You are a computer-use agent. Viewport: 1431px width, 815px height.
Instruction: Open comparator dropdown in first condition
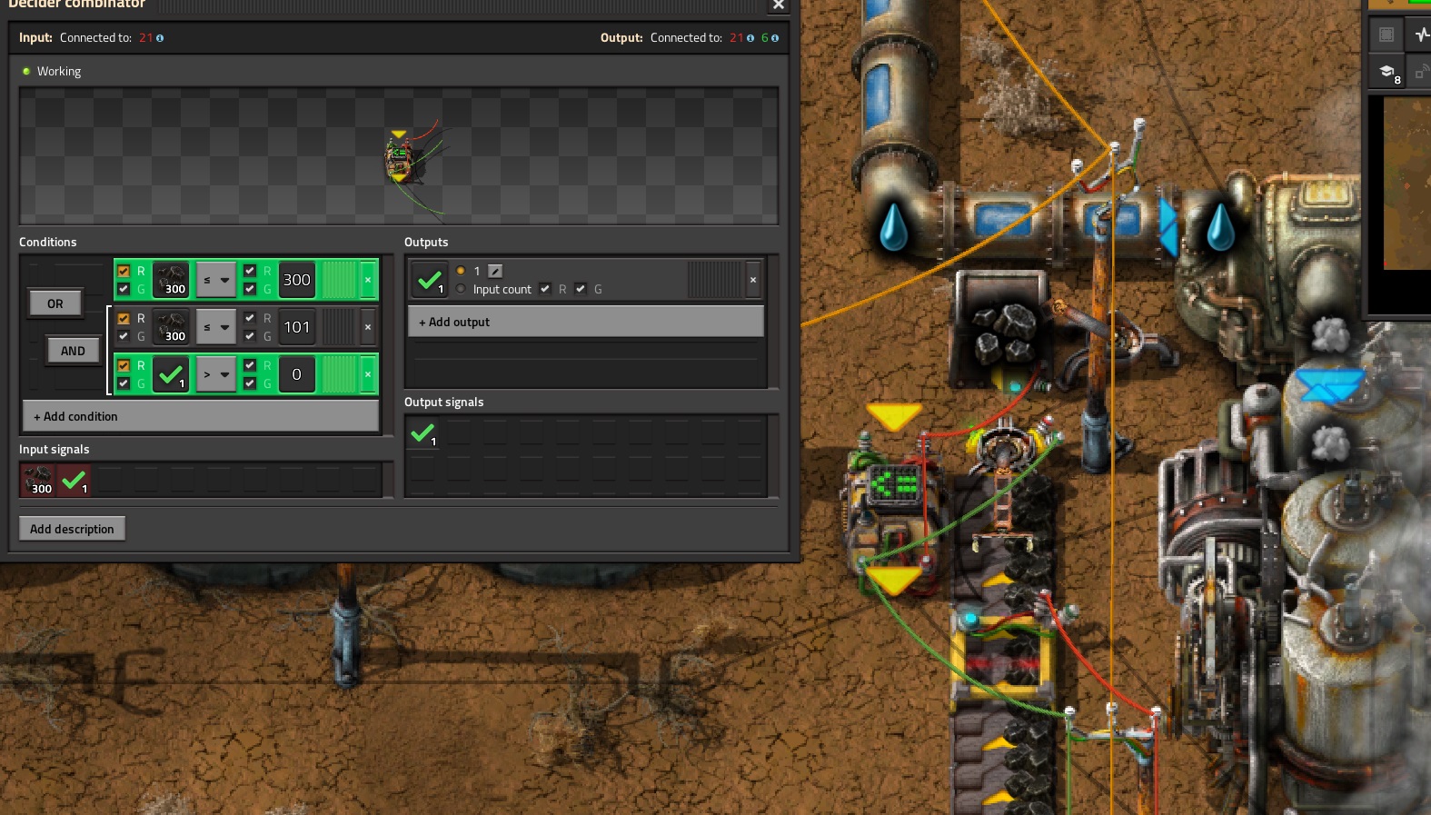pos(216,280)
